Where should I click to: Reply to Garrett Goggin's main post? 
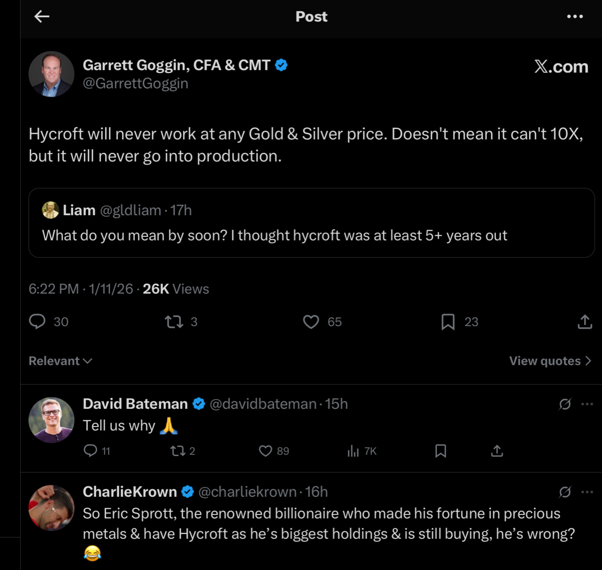pyautogui.click(x=37, y=321)
